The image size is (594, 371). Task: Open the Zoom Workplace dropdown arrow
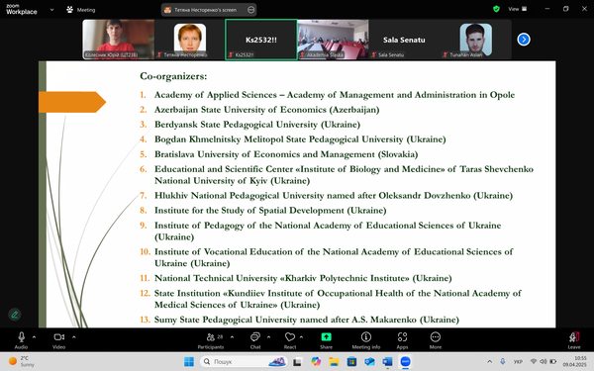pos(51,10)
